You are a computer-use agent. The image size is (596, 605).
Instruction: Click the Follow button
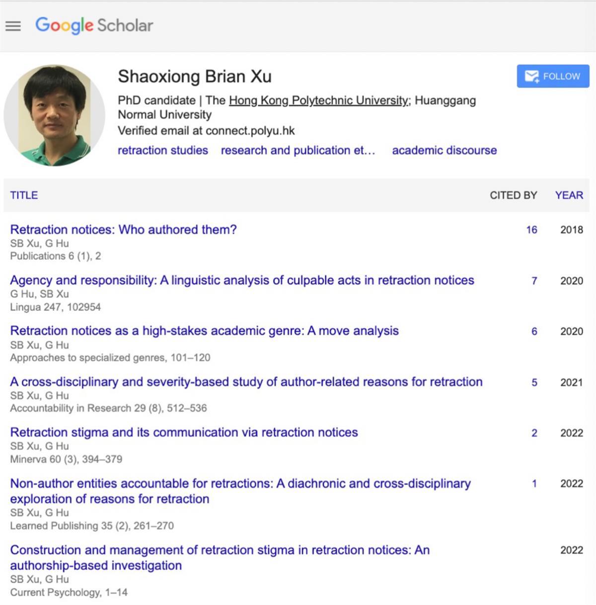coord(552,76)
